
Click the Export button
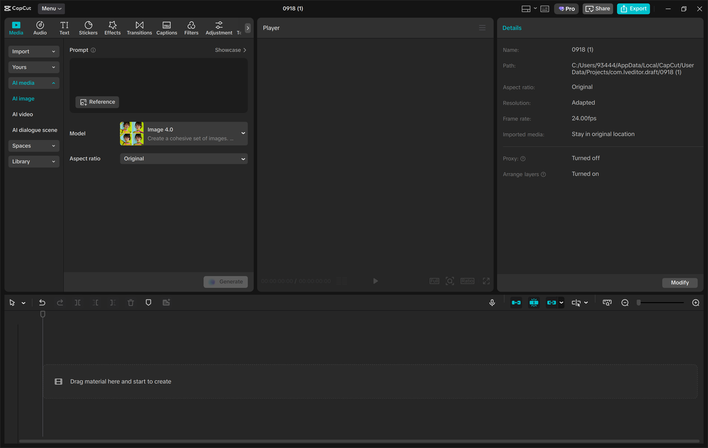click(633, 8)
